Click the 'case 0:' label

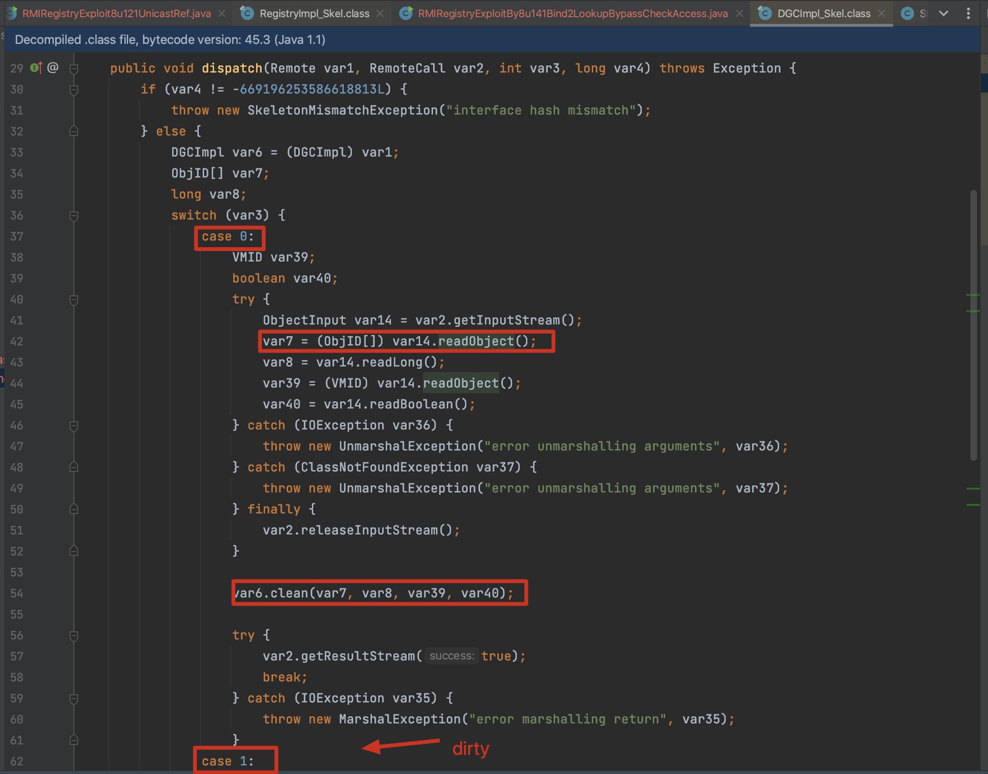[228, 237]
